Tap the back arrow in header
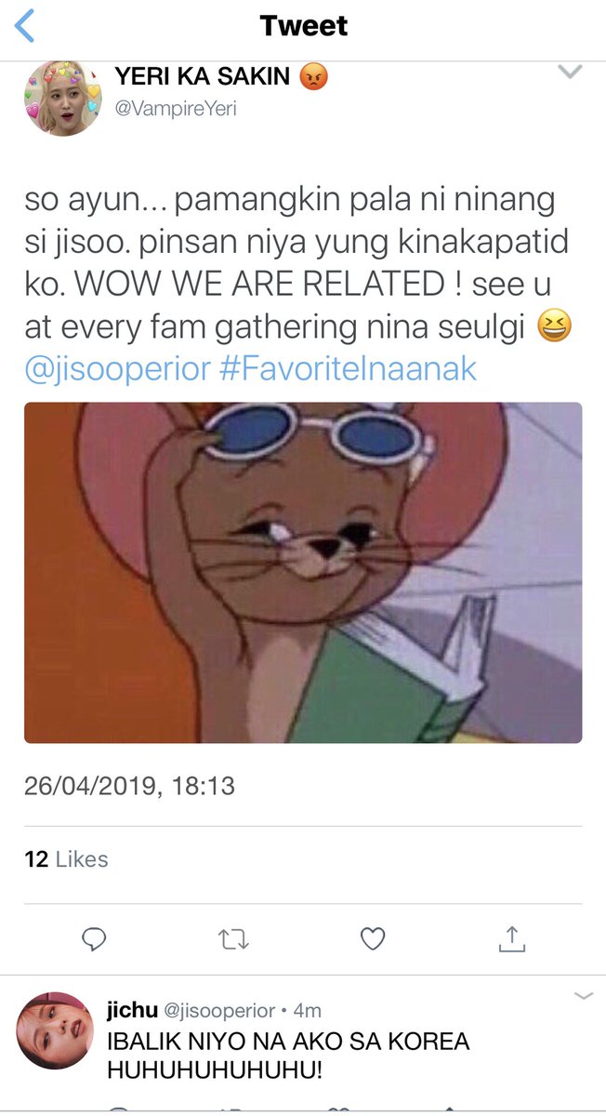Image resolution: width=606 pixels, height=1116 pixels. (x=24, y=26)
